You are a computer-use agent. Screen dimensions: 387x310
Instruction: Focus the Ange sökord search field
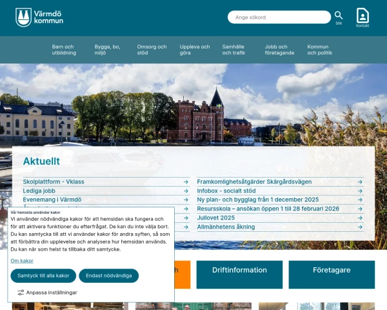pos(279,17)
